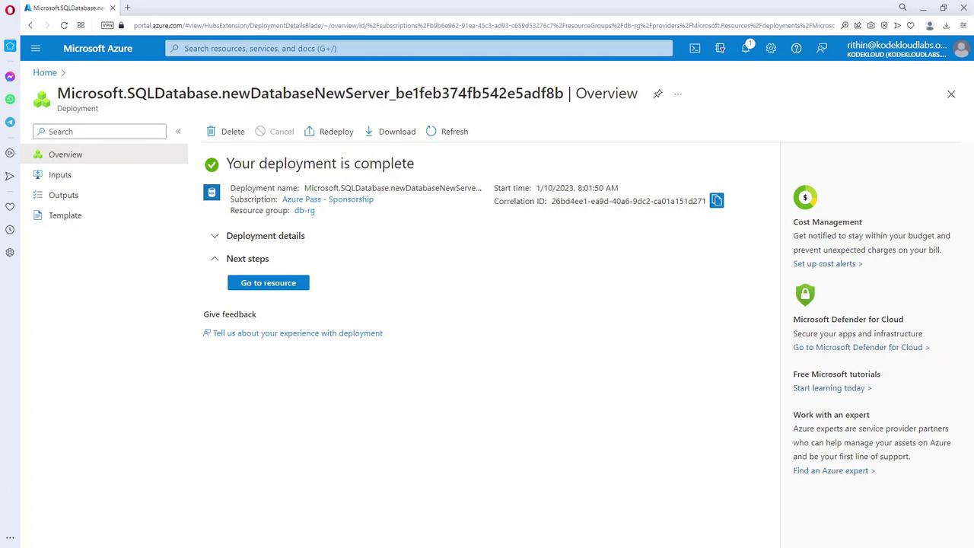Image resolution: width=974 pixels, height=548 pixels.
Task: Launch Cloud Shell from the Azure header
Action: tap(695, 48)
